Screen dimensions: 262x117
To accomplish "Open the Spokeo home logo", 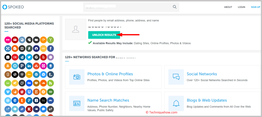I will coord(13,7).
